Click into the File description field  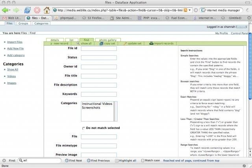click(x=99, y=85)
